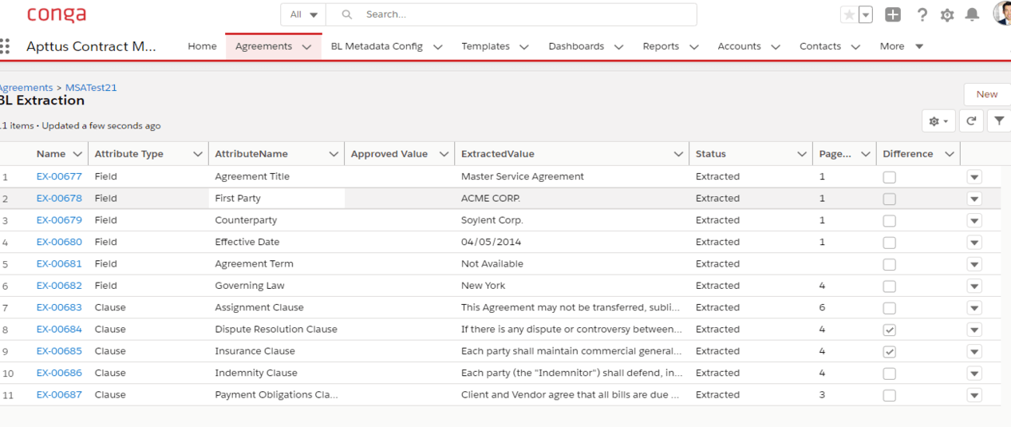Check Difference box for Agreement Title row
The image size is (1011, 427).
click(889, 177)
